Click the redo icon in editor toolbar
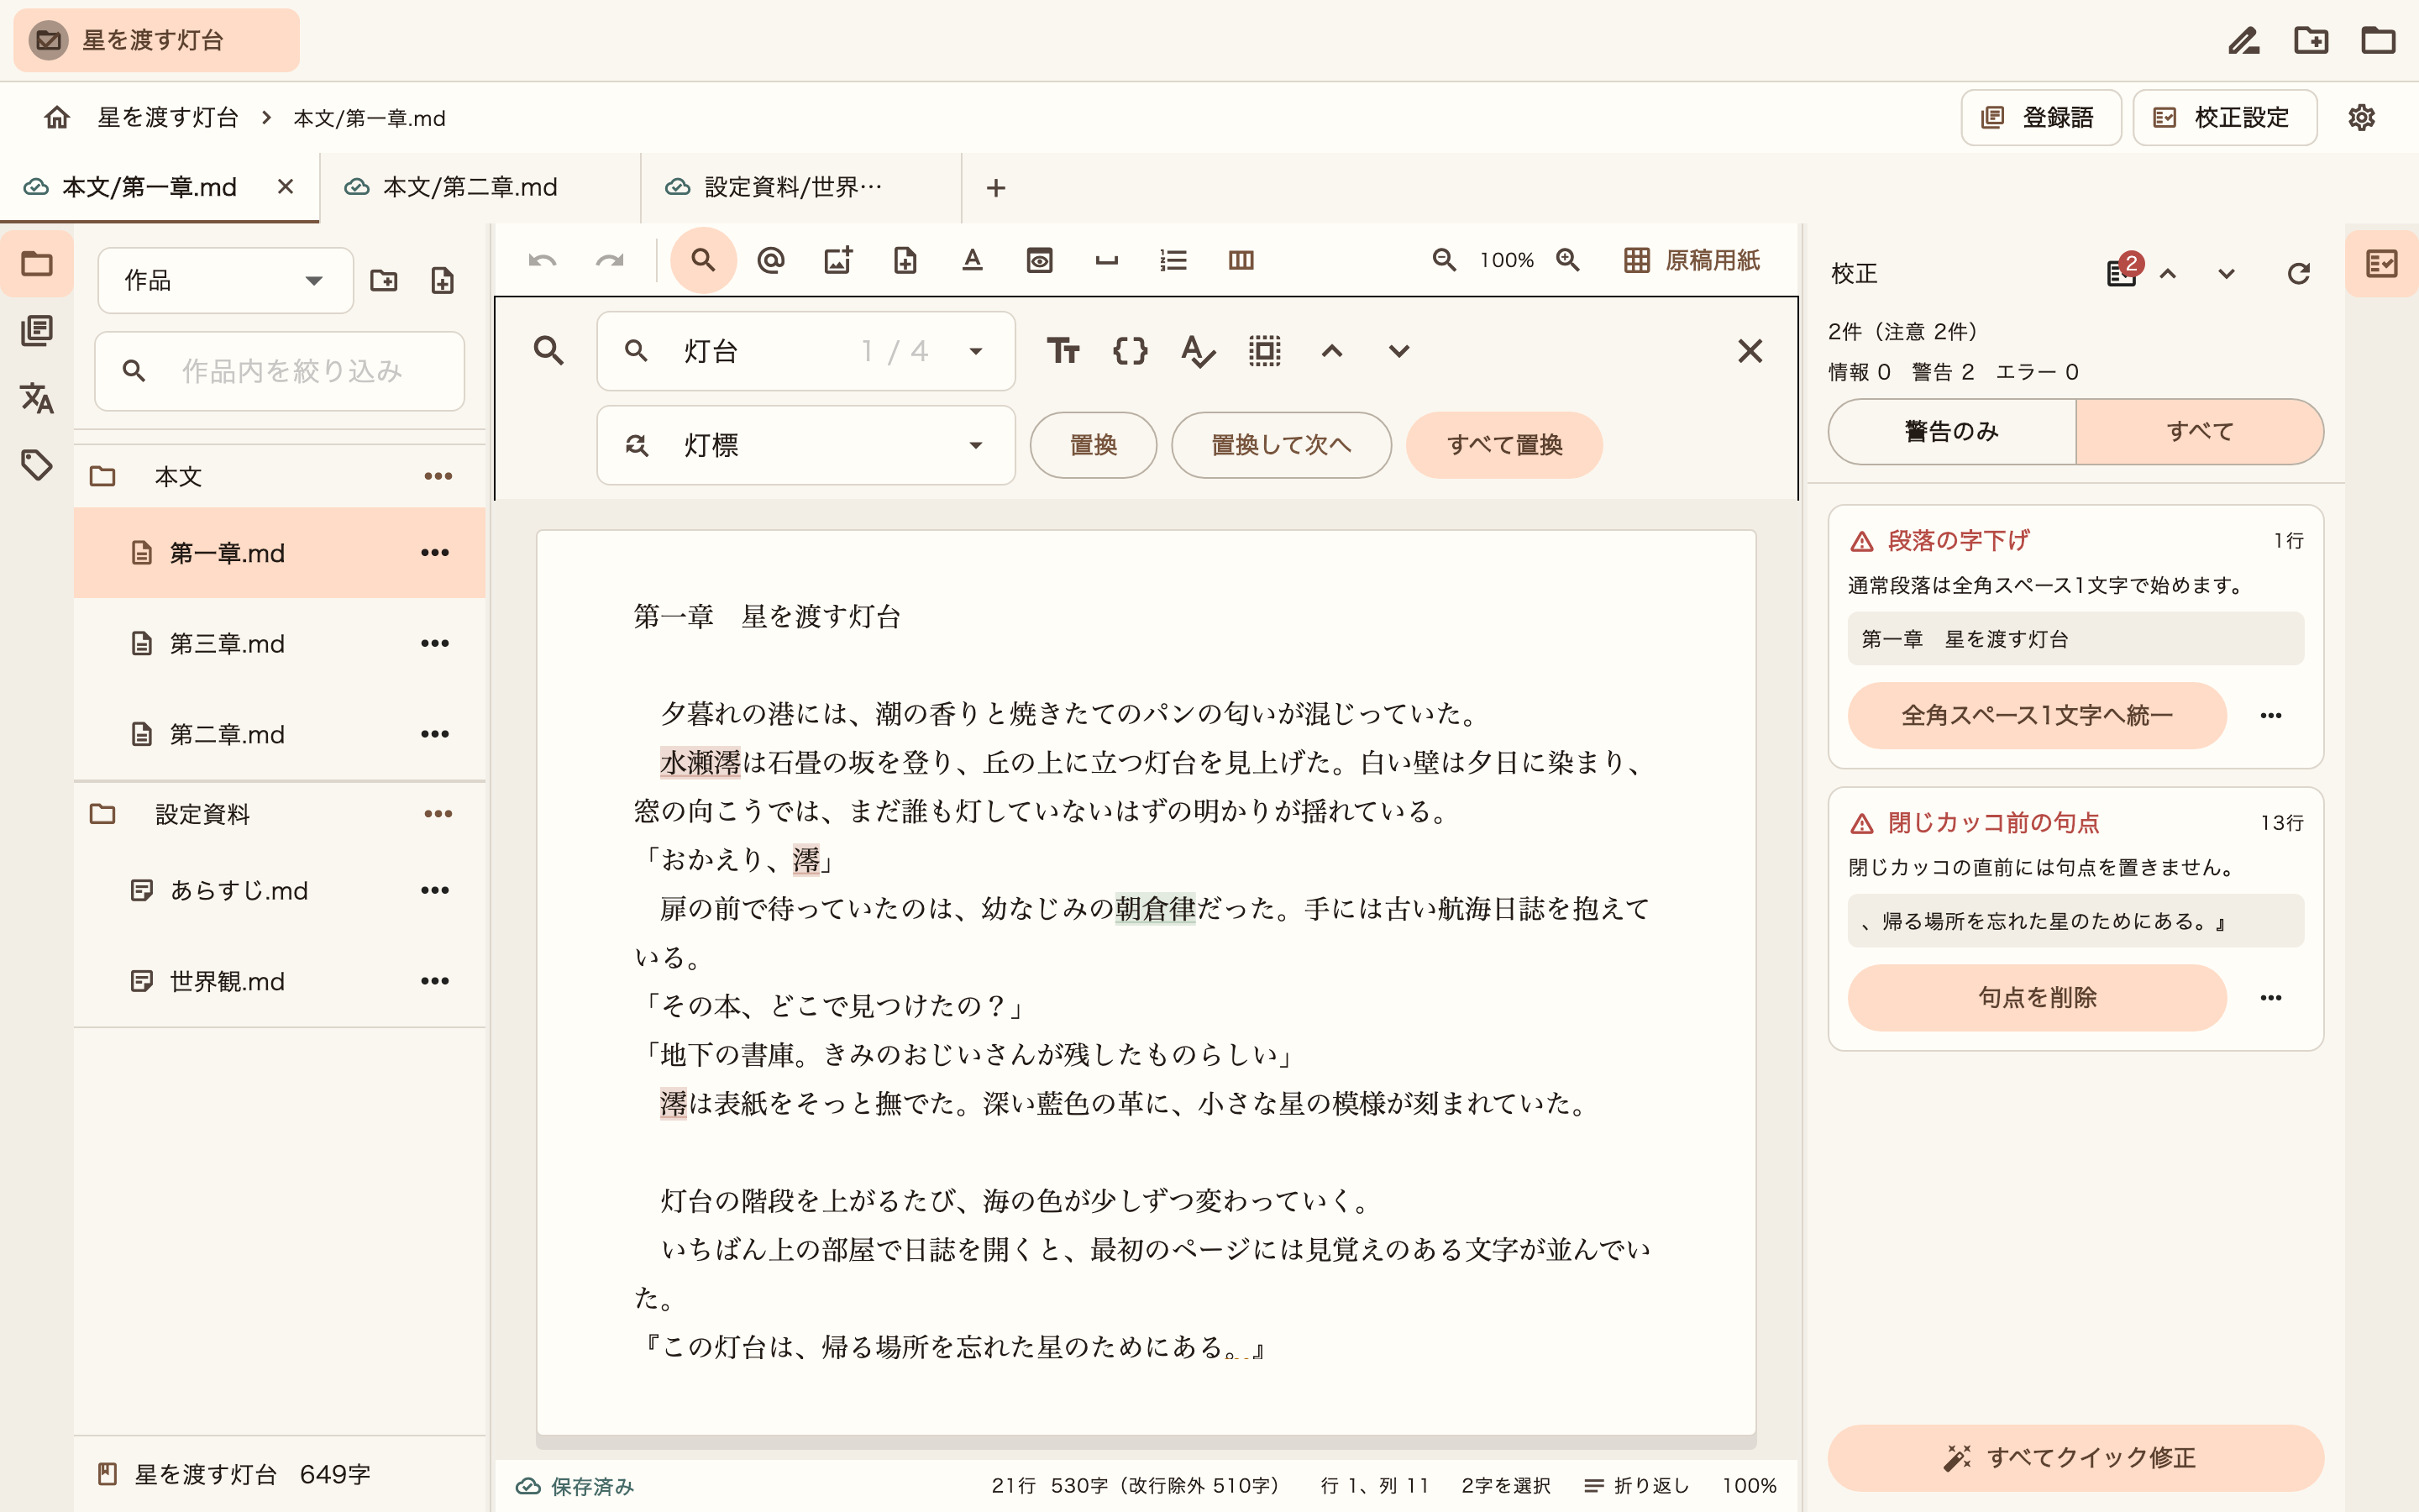Image resolution: width=2419 pixels, height=1512 pixels. [x=609, y=261]
